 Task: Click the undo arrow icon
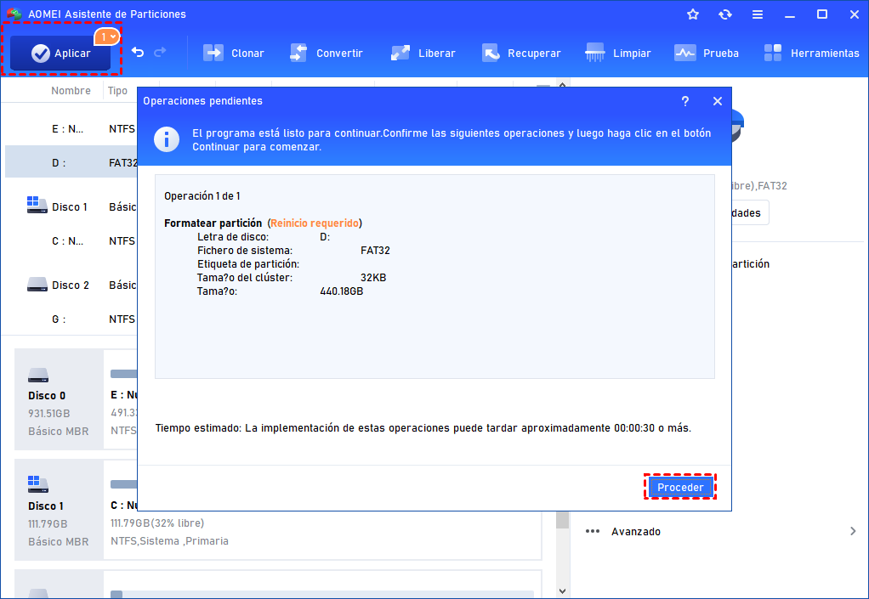[138, 53]
